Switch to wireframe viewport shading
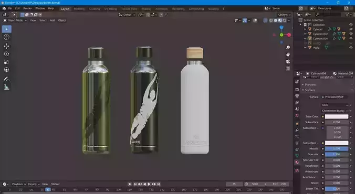 click(x=271, y=20)
